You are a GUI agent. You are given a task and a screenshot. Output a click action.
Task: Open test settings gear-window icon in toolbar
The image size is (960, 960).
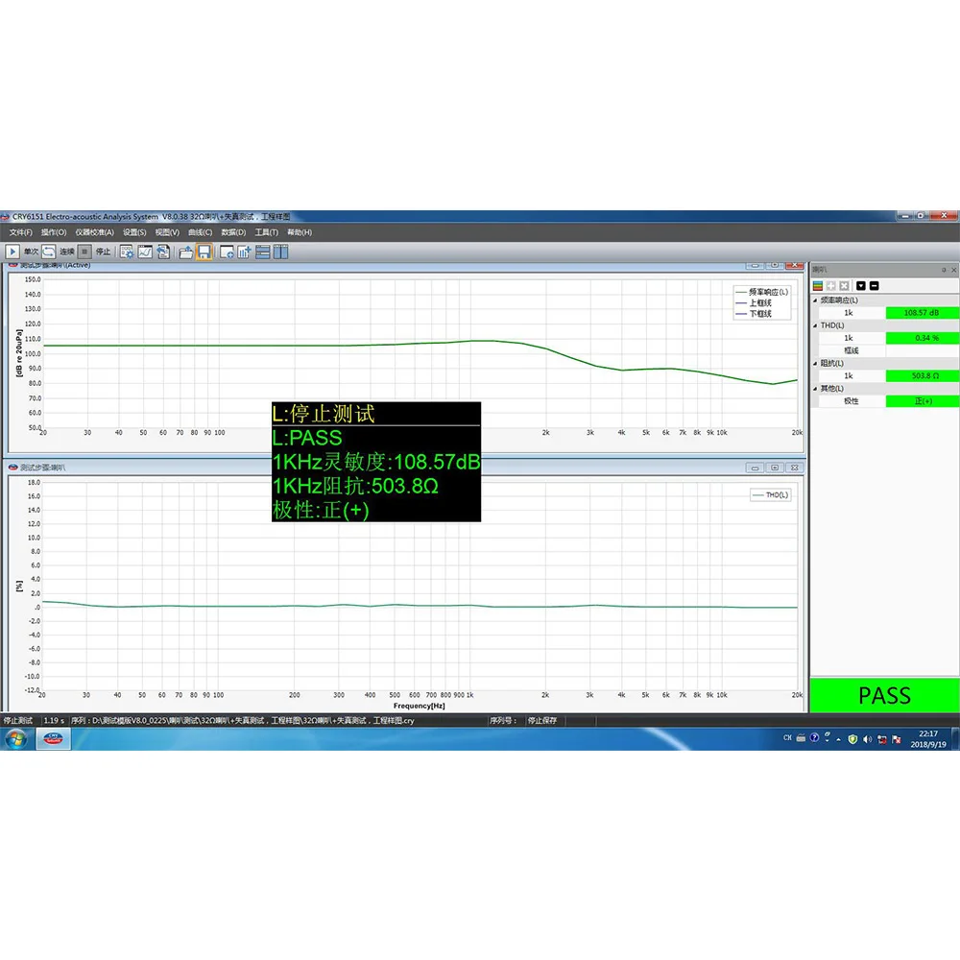coord(127,252)
